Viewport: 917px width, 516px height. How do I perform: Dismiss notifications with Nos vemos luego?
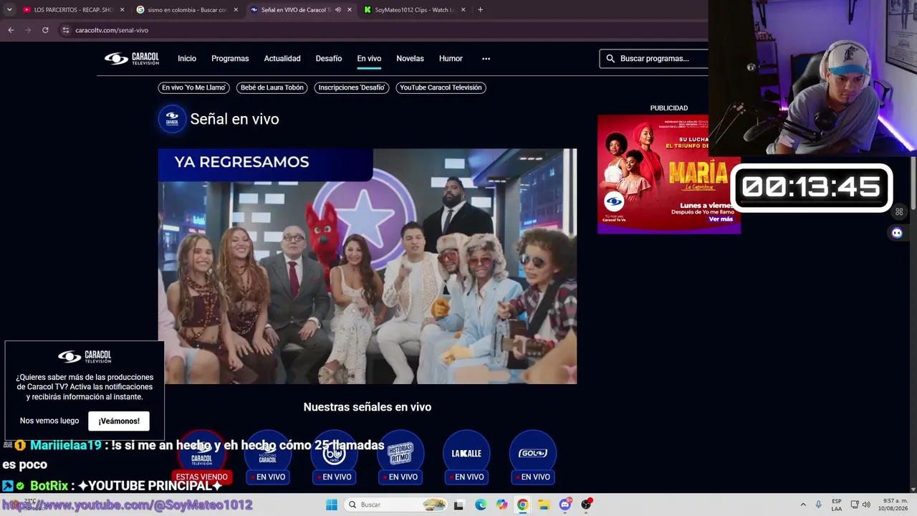(49, 421)
